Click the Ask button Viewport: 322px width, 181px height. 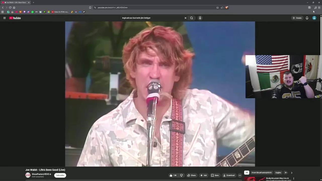204,175
